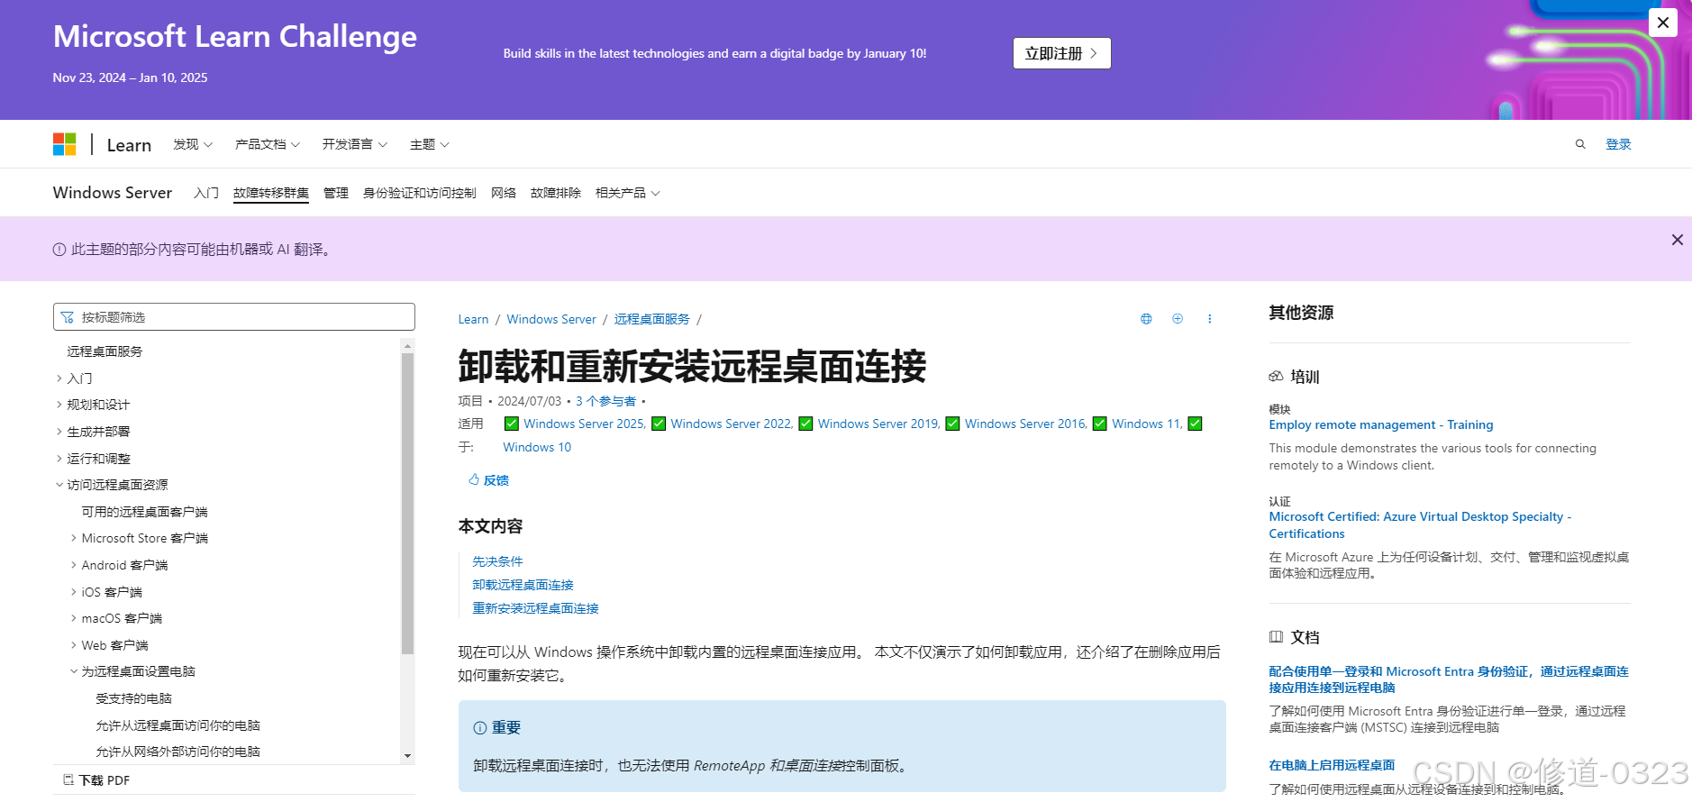The width and height of the screenshot is (1692, 802).
Task: Select 受支持的电脑 tree item
Action: tap(133, 698)
